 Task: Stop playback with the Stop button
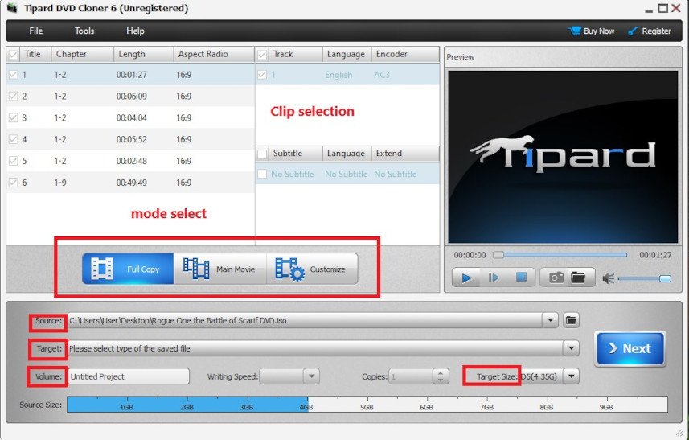(521, 278)
